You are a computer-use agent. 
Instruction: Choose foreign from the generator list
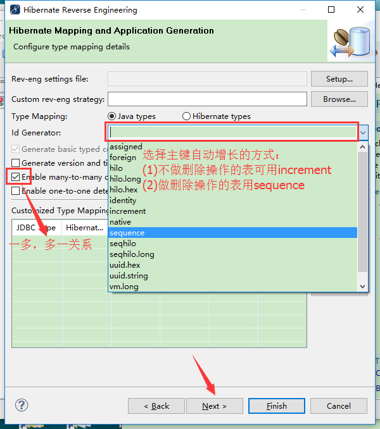[x=232, y=158]
